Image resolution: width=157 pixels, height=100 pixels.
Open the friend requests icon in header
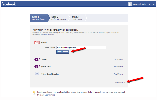(150, 4)
